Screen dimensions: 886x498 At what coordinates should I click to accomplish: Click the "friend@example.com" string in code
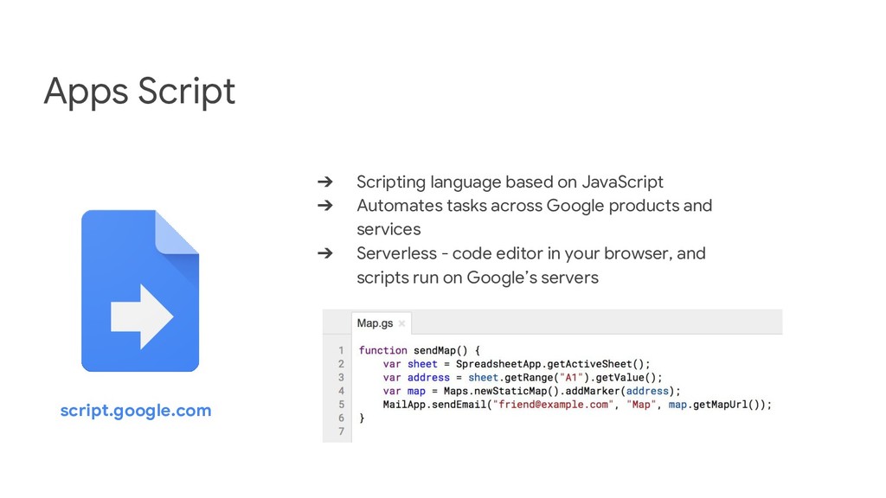pyautogui.click(x=553, y=405)
